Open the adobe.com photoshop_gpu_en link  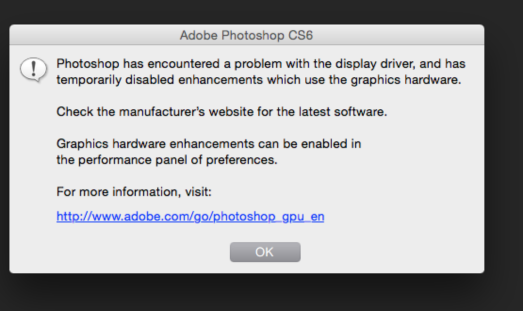coord(190,217)
